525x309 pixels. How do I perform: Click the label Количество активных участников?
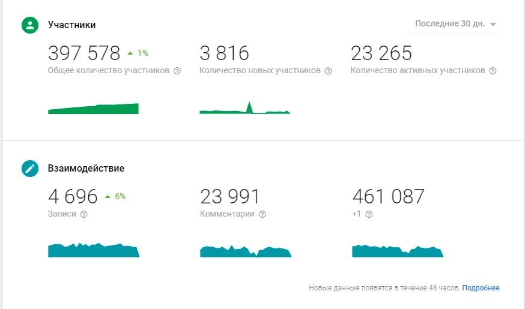(x=418, y=71)
